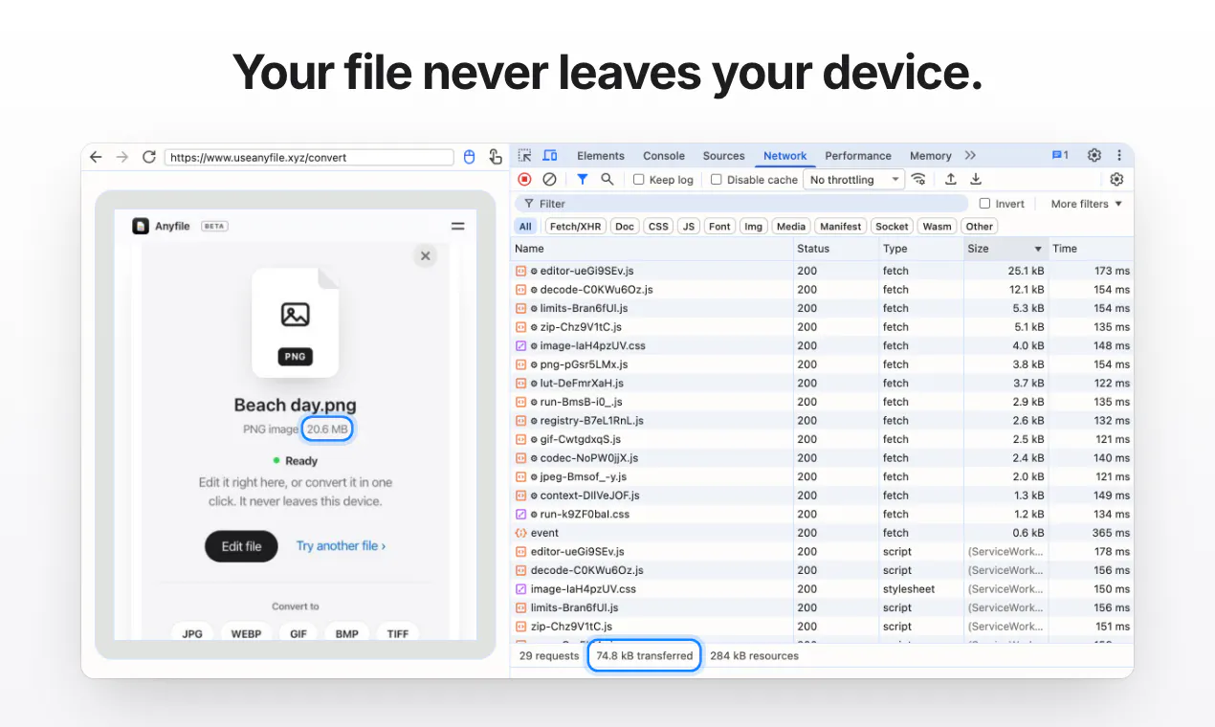This screenshot has width=1215, height=727.
Task: Convert to GIF format
Action: [x=298, y=633]
